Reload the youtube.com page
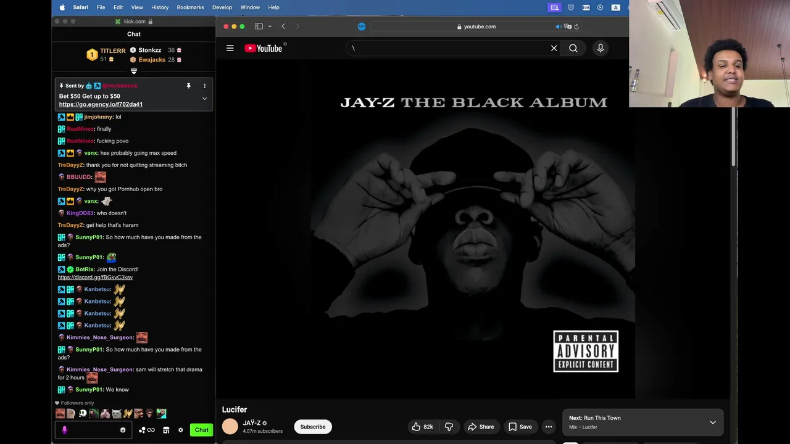Image resolution: width=790 pixels, height=444 pixels. click(576, 27)
